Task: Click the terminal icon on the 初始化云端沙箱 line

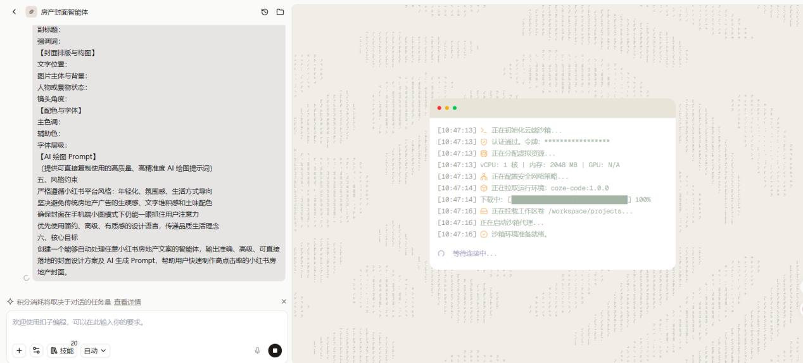Action: [x=484, y=131]
